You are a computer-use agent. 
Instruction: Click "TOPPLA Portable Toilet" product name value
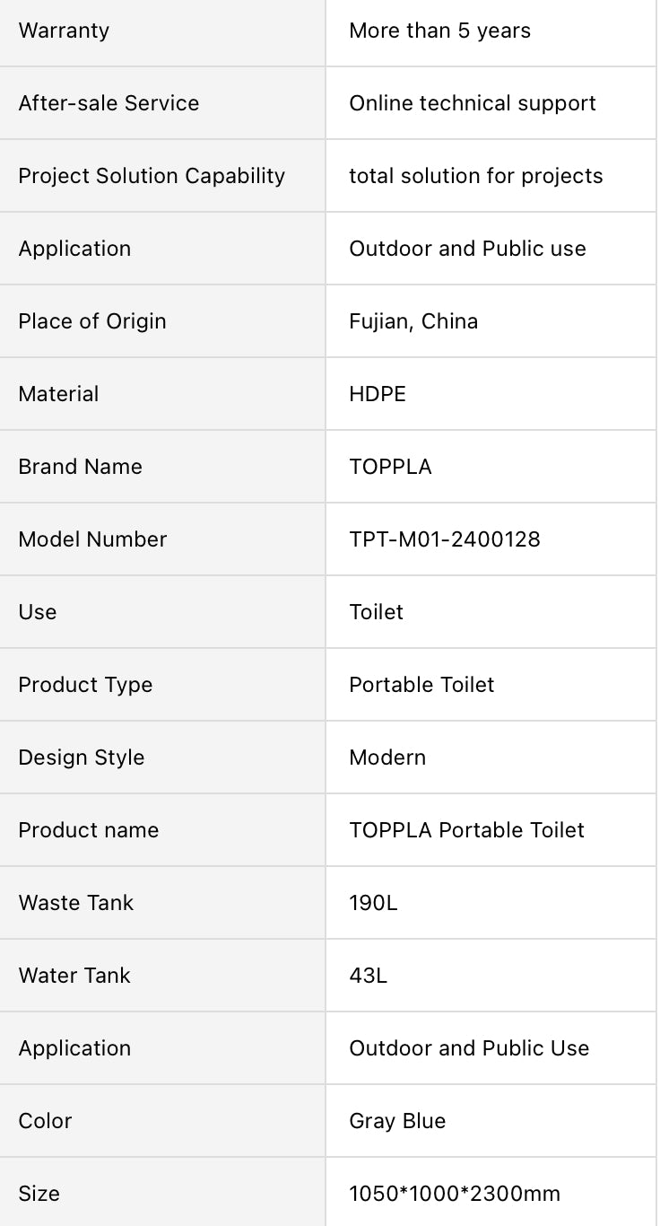click(466, 830)
